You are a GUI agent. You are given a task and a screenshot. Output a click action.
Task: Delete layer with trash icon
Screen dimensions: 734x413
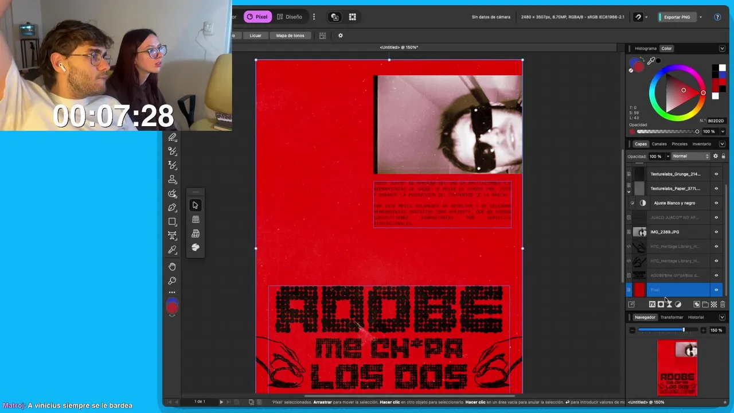[x=723, y=305]
